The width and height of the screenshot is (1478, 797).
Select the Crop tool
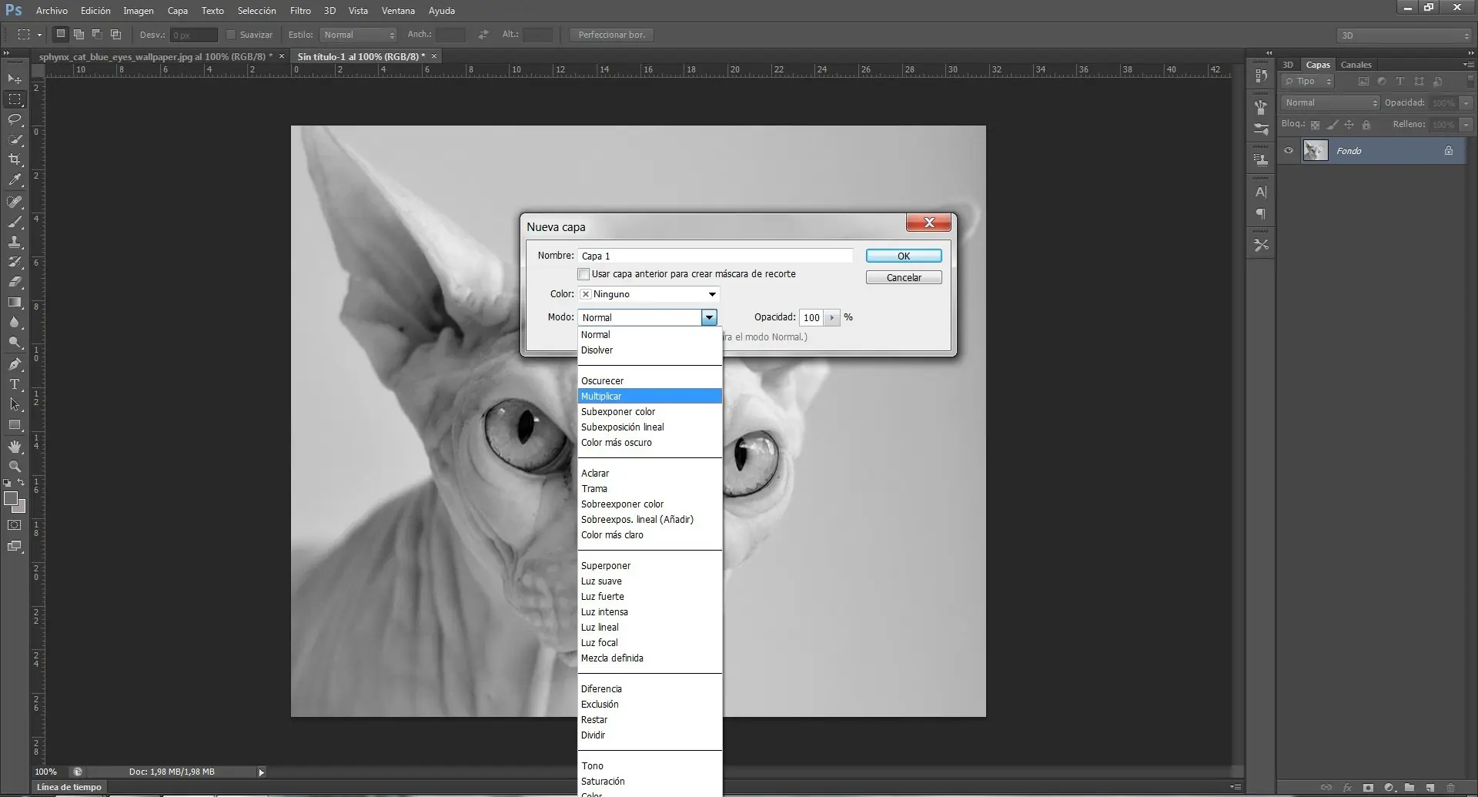[x=15, y=159]
